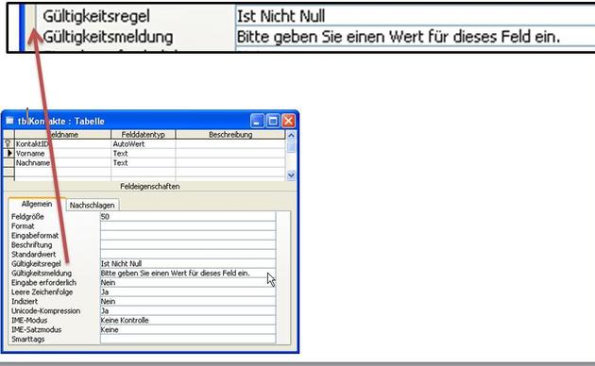Image resolution: width=595 pixels, height=366 pixels.
Task: Switch to the Nachschlagen tab
Action: 93,205
